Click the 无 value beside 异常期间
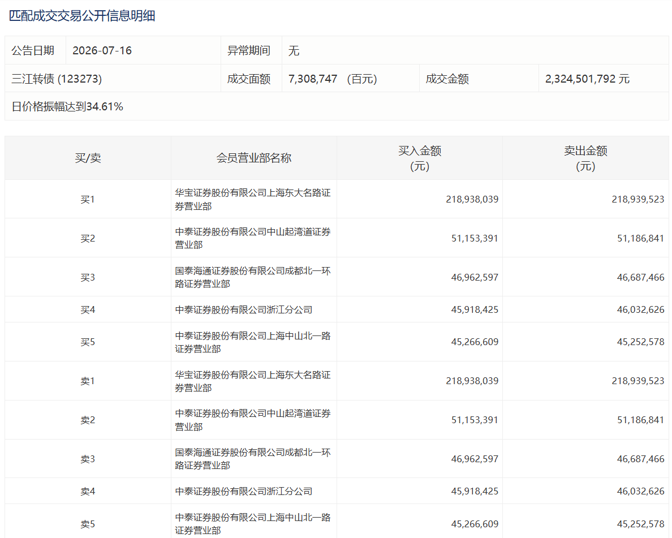Image resolution: width=672 pixels, height=538 pixels. 294,50
